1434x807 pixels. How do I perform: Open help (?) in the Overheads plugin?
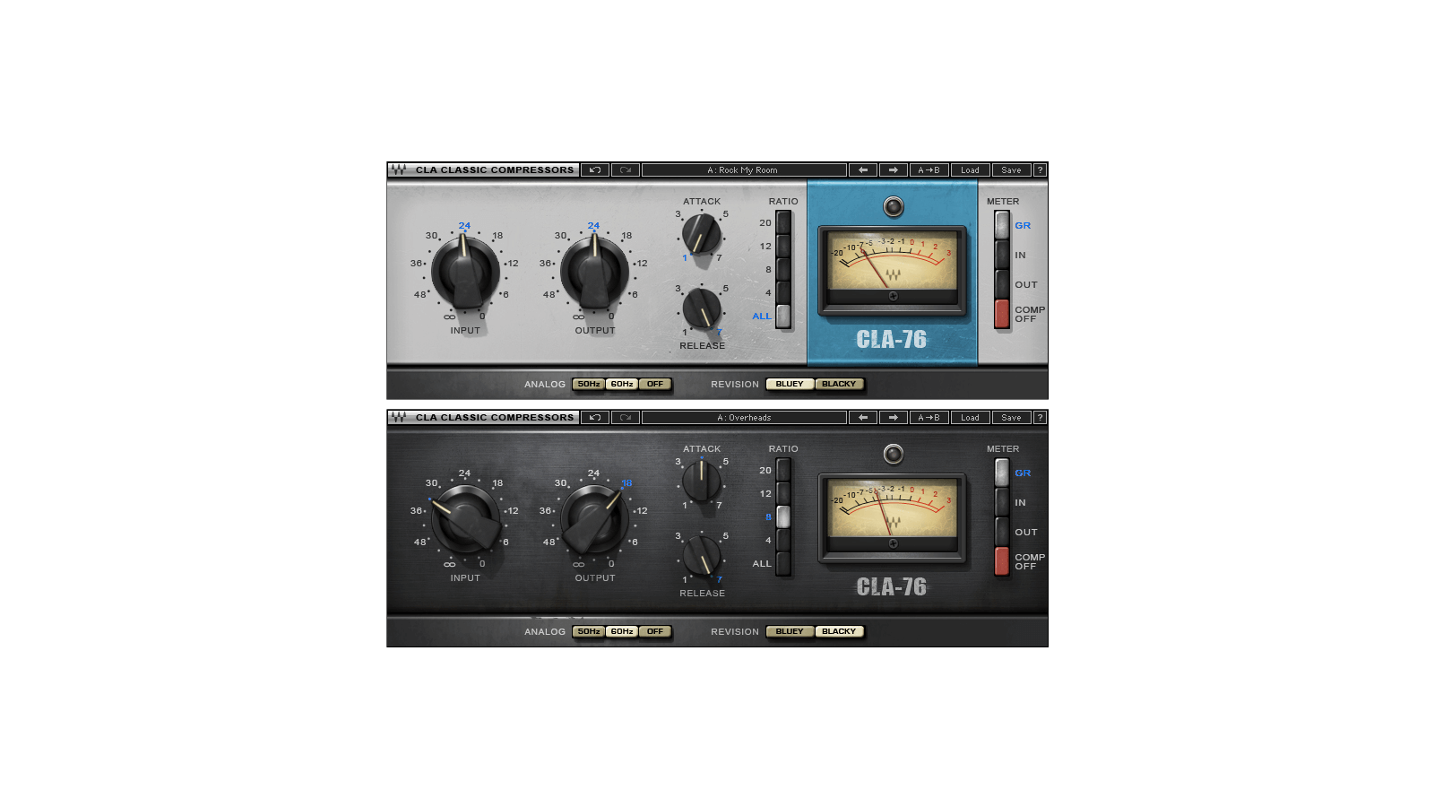tap(1040, 417)
